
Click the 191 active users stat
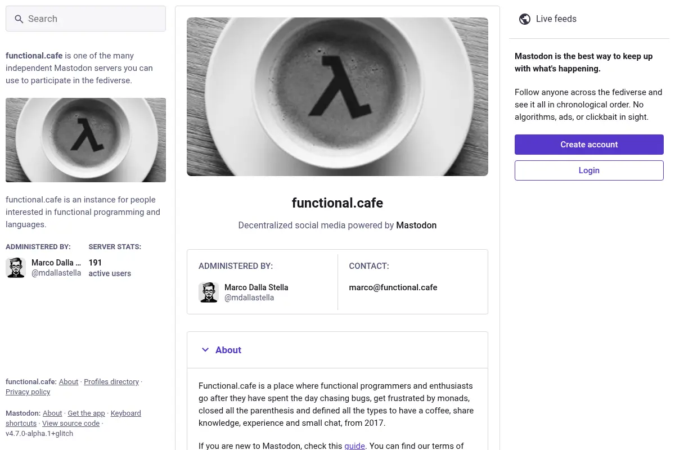point(110,268)
